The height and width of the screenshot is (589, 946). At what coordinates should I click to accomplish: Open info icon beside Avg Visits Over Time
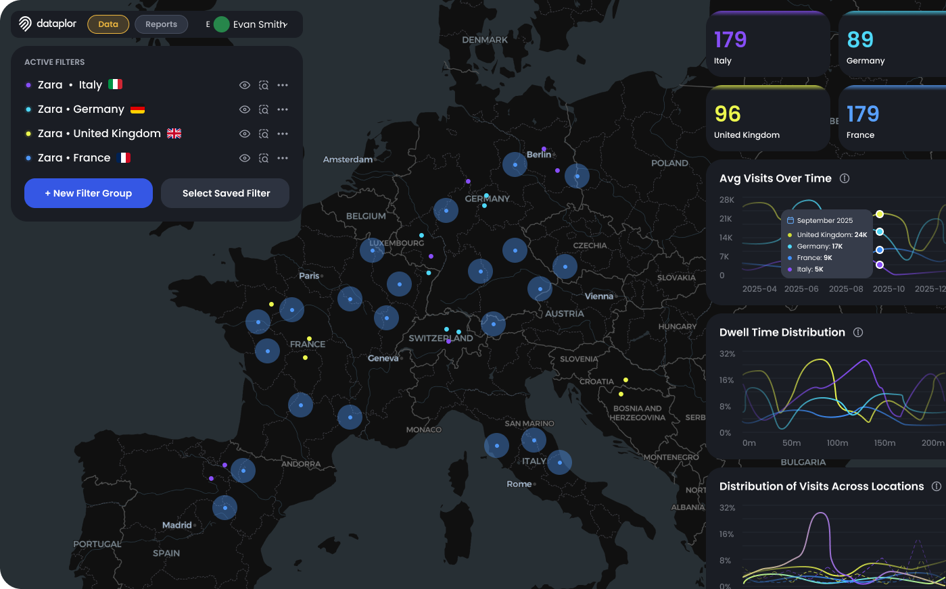pyautogui.click(x=845, y=178)
